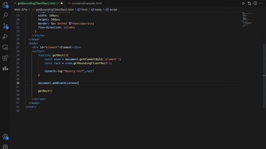The image size is (266, 149).
Task: Click the vertical editor scrollbar
Action: click(x=264, y=76)
